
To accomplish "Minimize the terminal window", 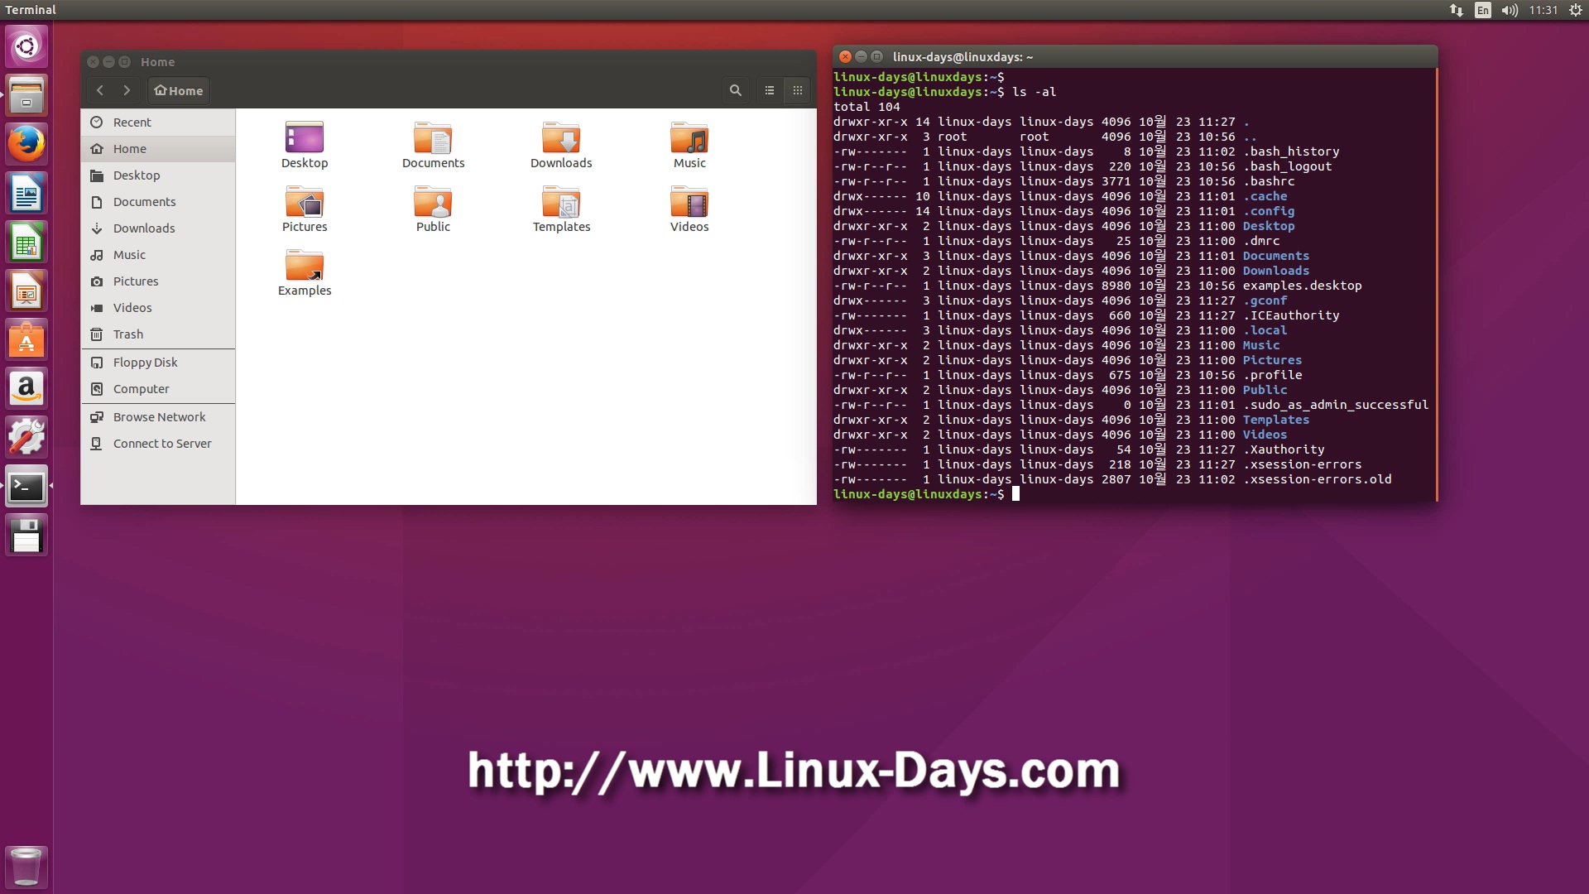I will click(861, 57).
